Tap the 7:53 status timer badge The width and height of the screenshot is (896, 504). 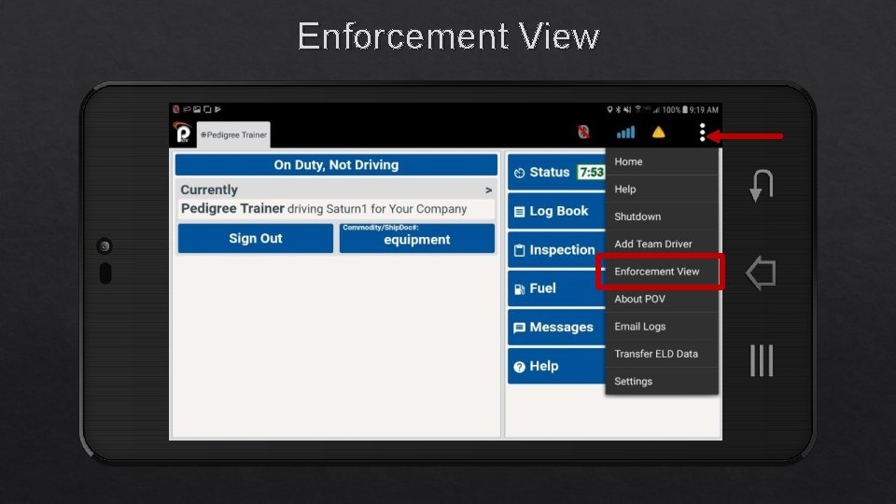(x=591, y=172)
